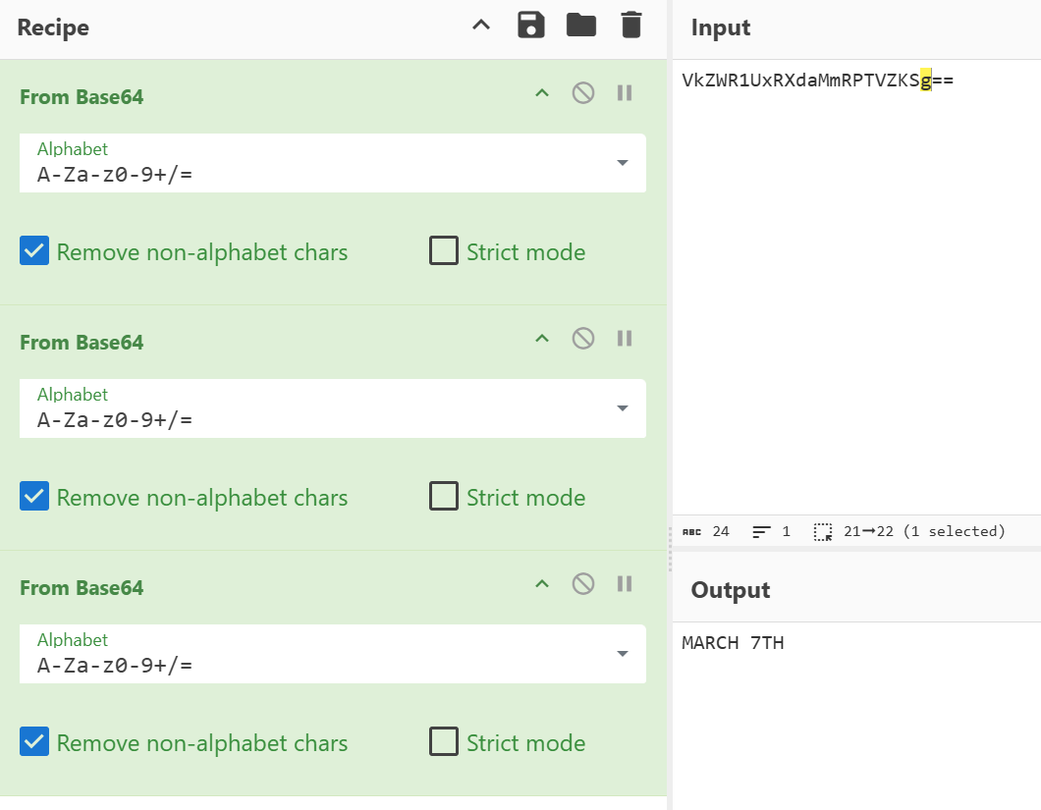Enable Strict mode in the third operation
The image size is (1041, 810).
click(444, 743)
